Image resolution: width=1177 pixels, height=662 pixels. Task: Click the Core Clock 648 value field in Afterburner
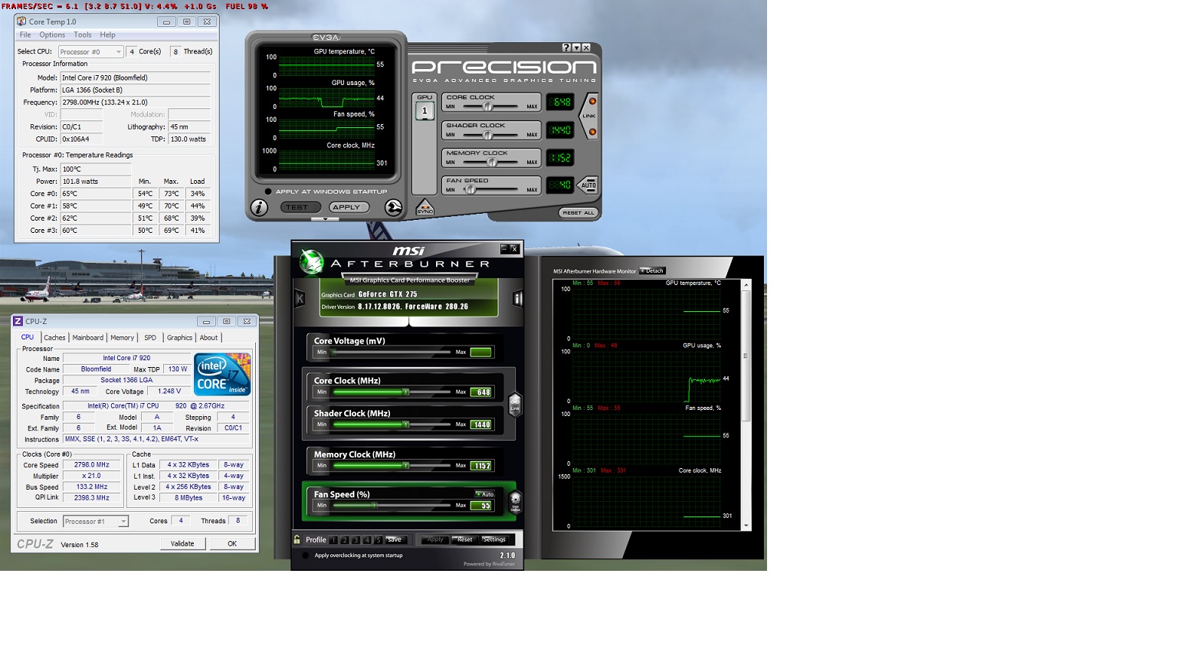point(481,392)
